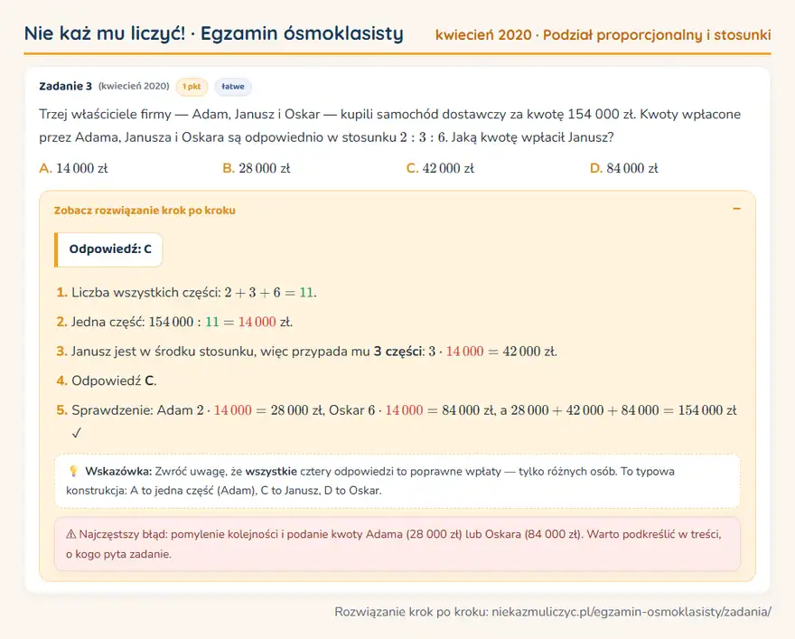Image resolution: width=795 pixels, height=639 pixels.
Task: Select answer D. 84 000 zł
Action: [624, 168]
